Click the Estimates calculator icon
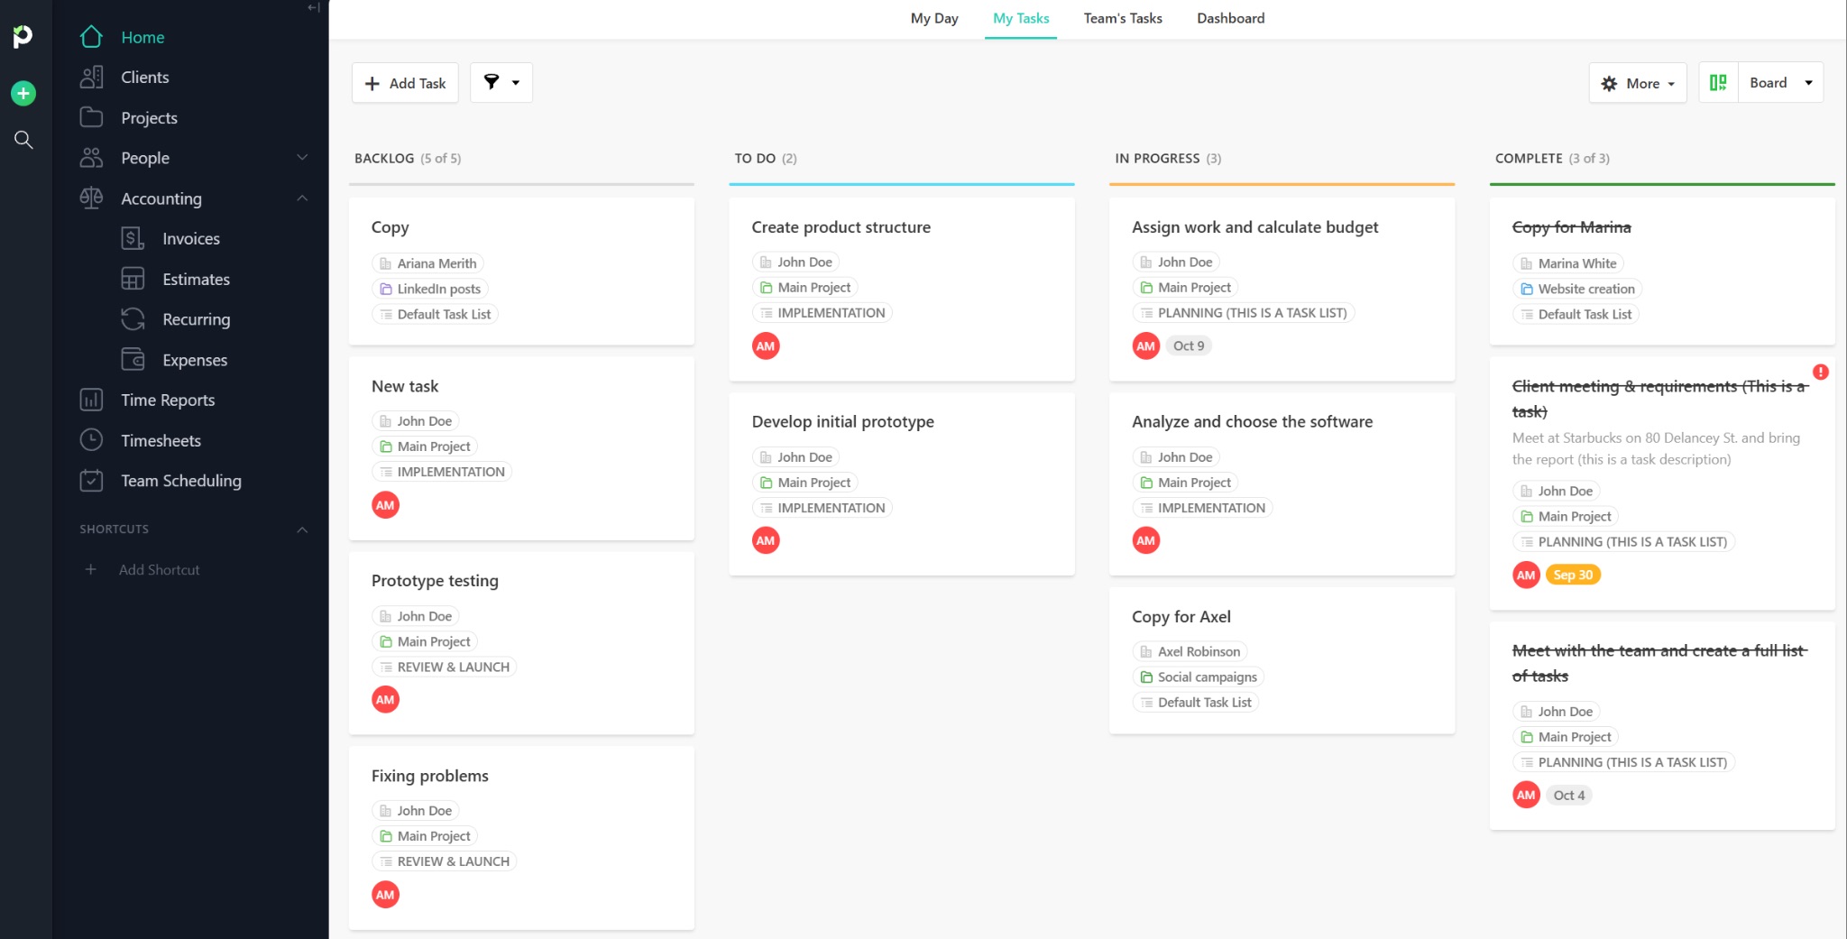 coord(133,279)
